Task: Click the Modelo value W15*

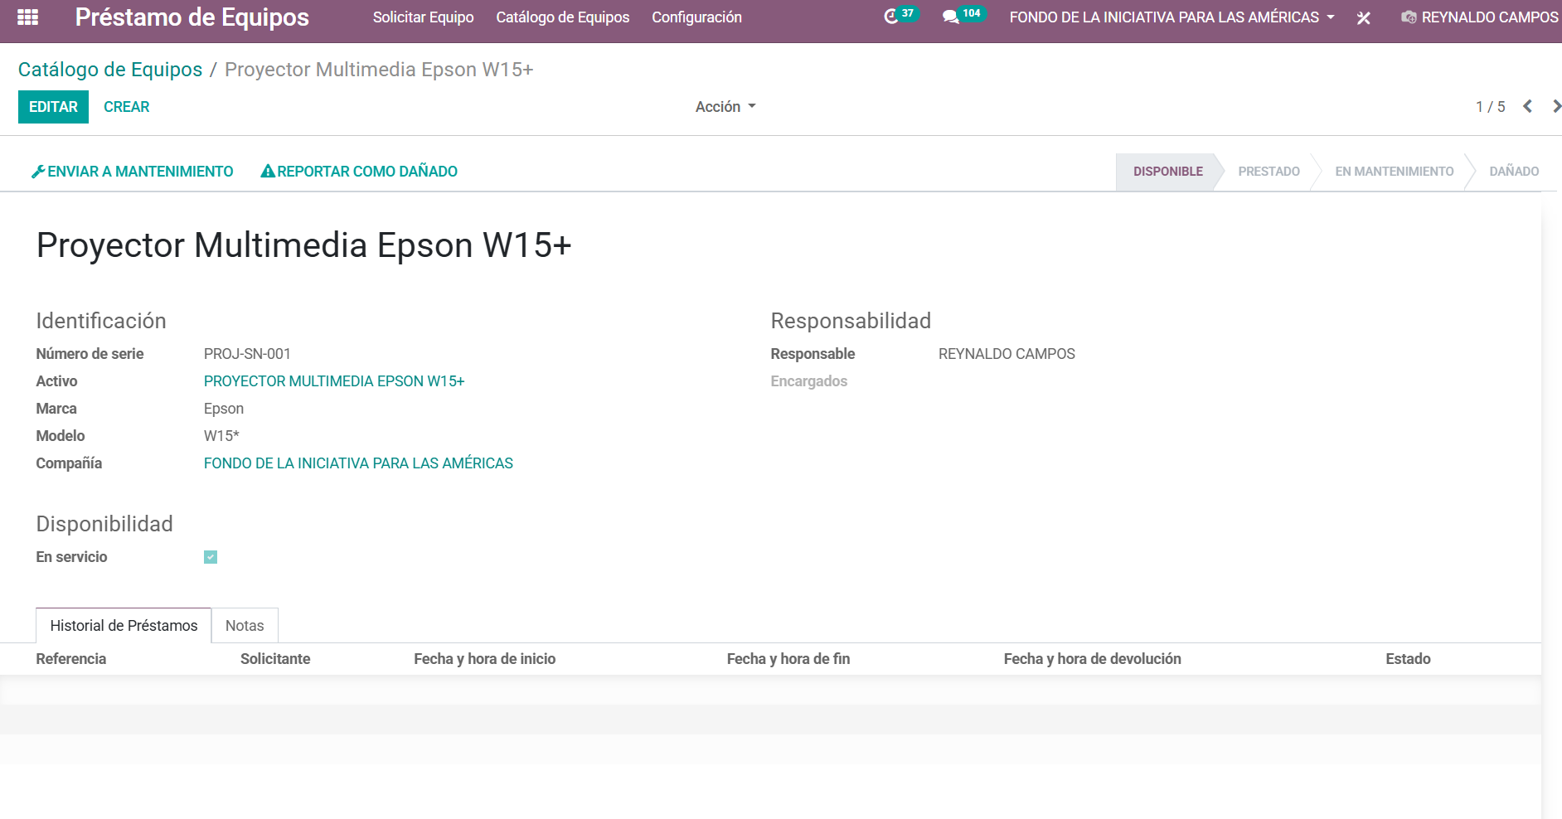Action: [221, 436]
